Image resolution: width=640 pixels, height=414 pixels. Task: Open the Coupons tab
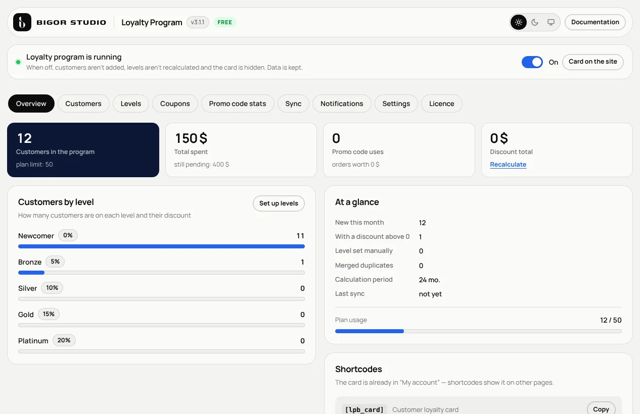[x=175, y=103]
